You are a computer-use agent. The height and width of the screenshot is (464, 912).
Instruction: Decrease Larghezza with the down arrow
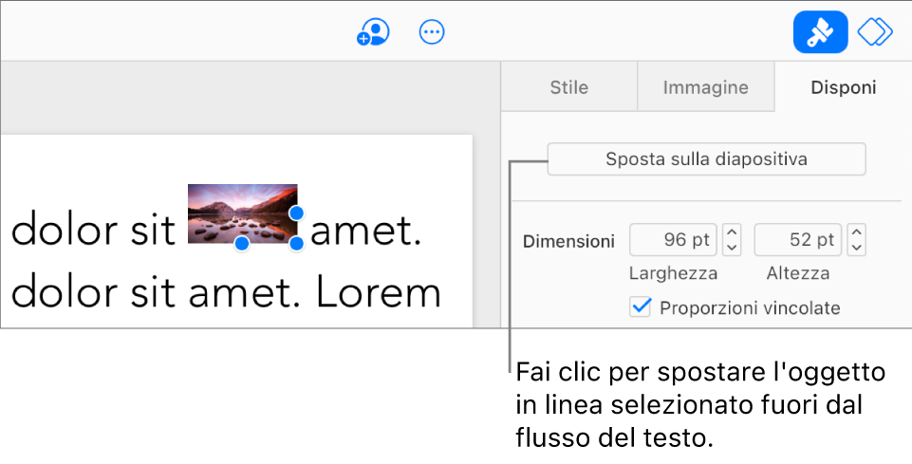coord(732,248)
